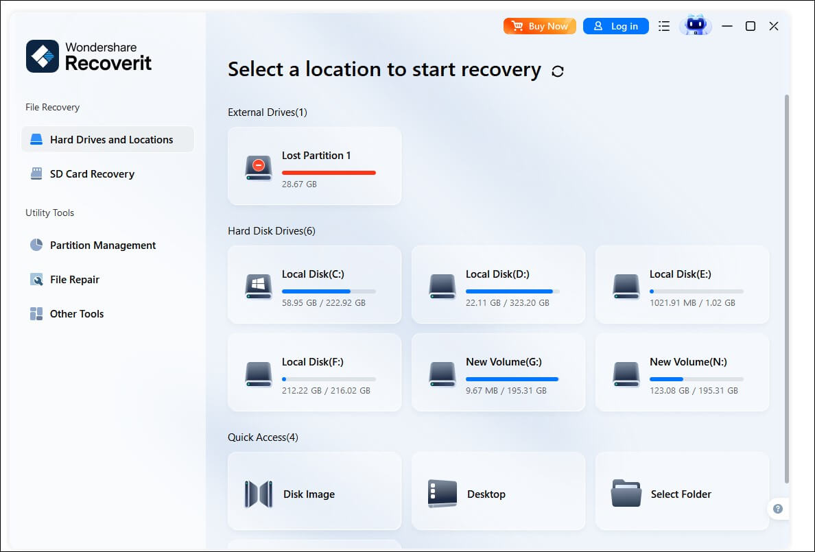Choose Local Disk(C:) for recovery

[x=314, y=284]
